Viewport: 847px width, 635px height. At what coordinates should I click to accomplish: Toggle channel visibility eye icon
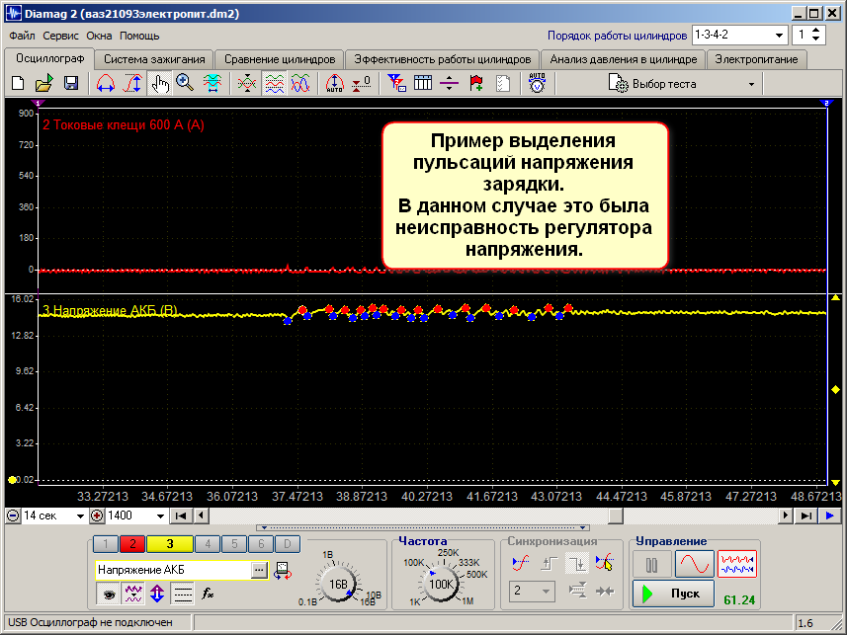[x=109, y=594]
